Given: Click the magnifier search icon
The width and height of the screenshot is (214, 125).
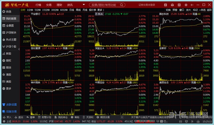Looking at the screenshot, I should (121, 5).
